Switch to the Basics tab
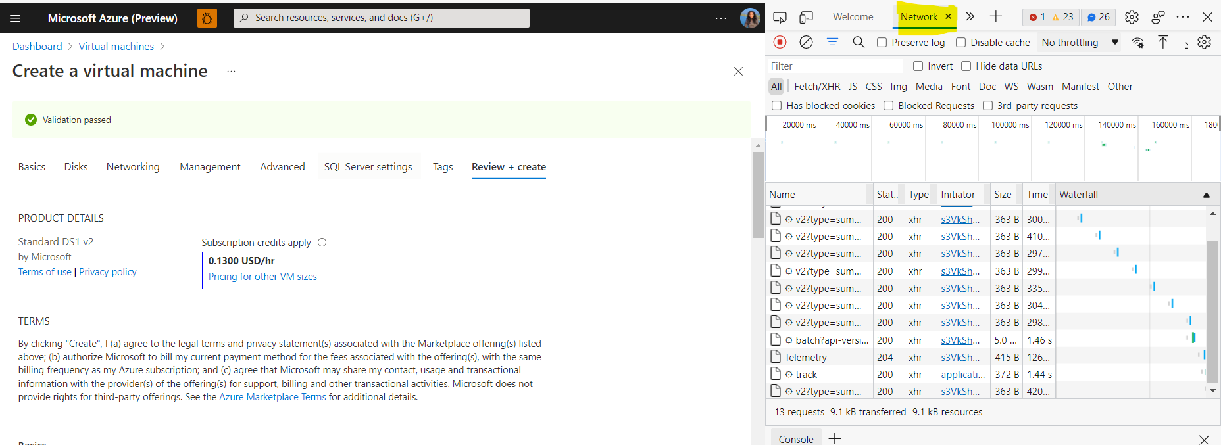 click(x=32, y=167)
